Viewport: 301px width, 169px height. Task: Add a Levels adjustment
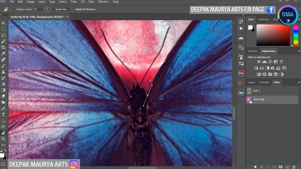[264, 61]
